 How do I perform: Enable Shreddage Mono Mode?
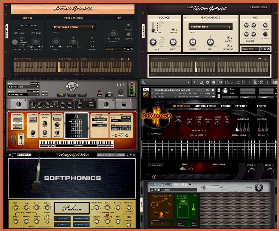pyautogui.click(x=205, y=131)
